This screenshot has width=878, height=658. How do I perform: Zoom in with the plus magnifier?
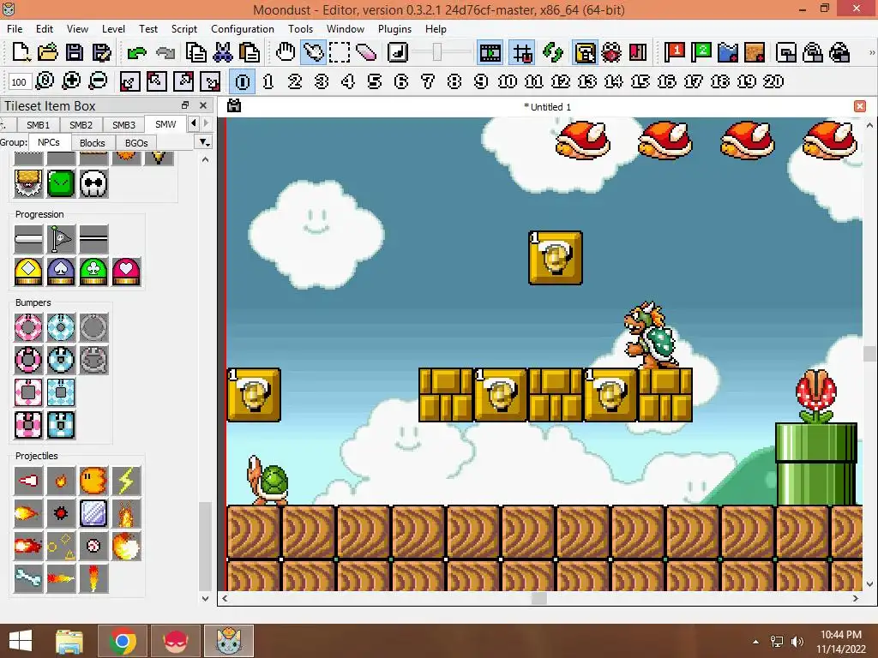click(71, 81)
